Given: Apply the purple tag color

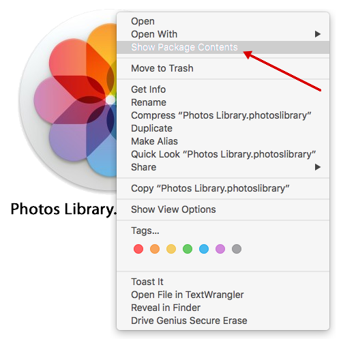Looking at the screenshot, I should pyautogui.click(x=220, y=249).
